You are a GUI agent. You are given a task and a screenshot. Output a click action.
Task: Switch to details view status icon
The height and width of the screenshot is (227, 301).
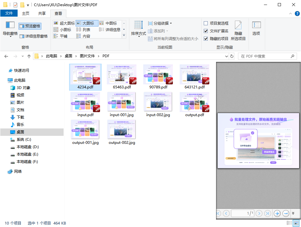coord(289,223)
